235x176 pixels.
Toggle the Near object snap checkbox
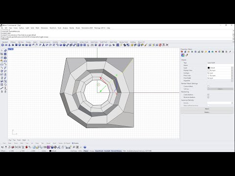pyautogui.click(x=7, y=143)
